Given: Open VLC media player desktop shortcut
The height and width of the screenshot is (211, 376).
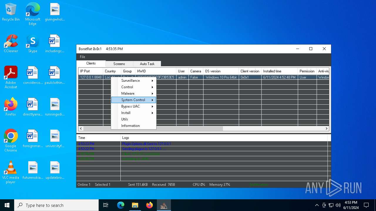Looking at the screenshot, I should pos(11,172).
